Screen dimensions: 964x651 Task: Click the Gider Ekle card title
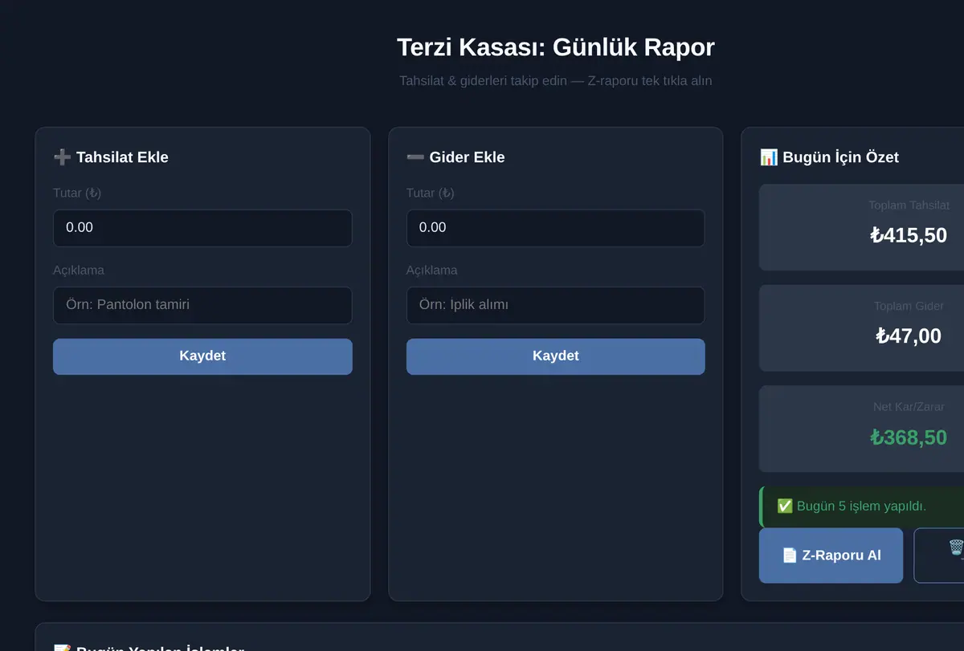pyautogui.click(x=467, y=157)
